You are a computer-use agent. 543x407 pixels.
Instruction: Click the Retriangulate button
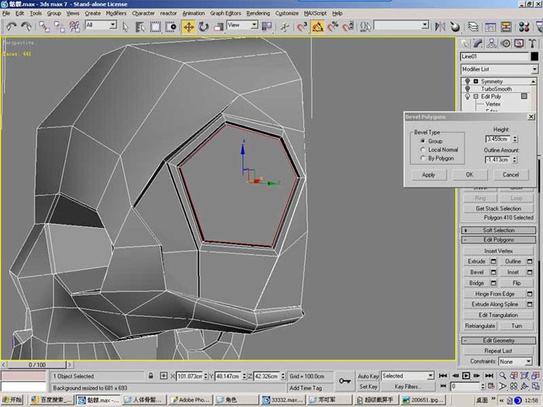click(x=480, y=326)
